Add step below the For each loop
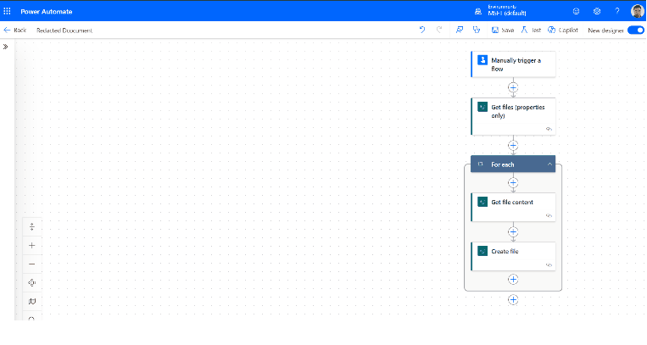Viewport: 647px width, 345px height. [x=513, y=299]
